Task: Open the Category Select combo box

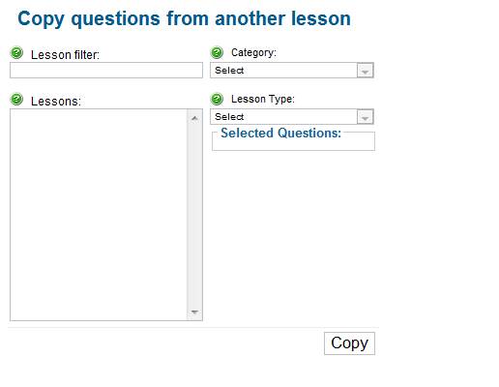Action: 292,71
